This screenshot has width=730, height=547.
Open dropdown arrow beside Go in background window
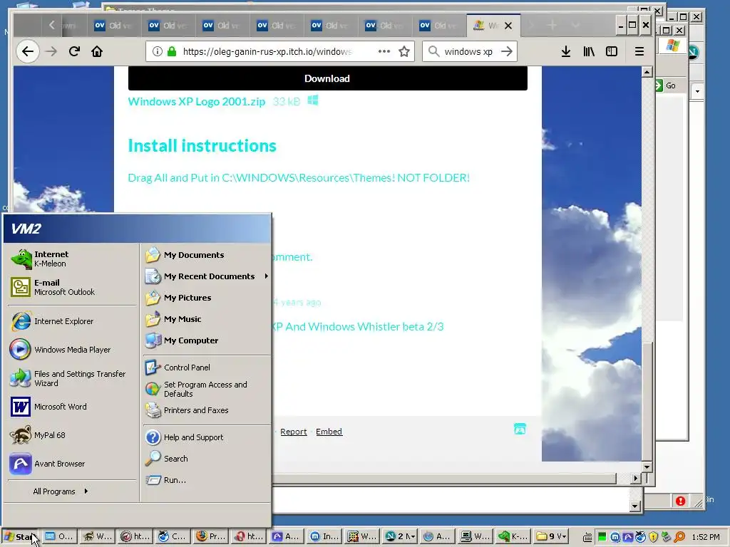coord(697,91)
